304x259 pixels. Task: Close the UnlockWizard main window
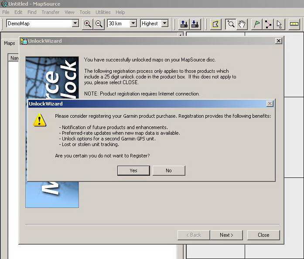pyautogui.click(x=279, y=41)
